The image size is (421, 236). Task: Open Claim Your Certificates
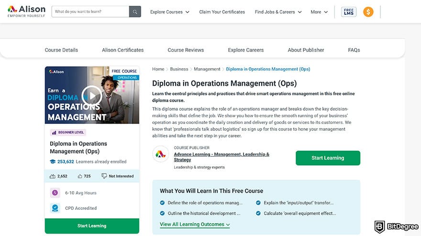click(x=222, y=12)
